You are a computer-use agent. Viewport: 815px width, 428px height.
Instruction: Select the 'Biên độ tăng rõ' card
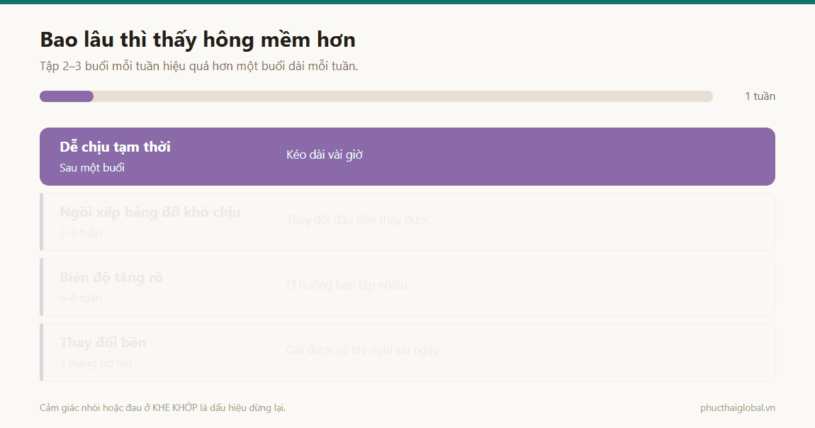407,287
